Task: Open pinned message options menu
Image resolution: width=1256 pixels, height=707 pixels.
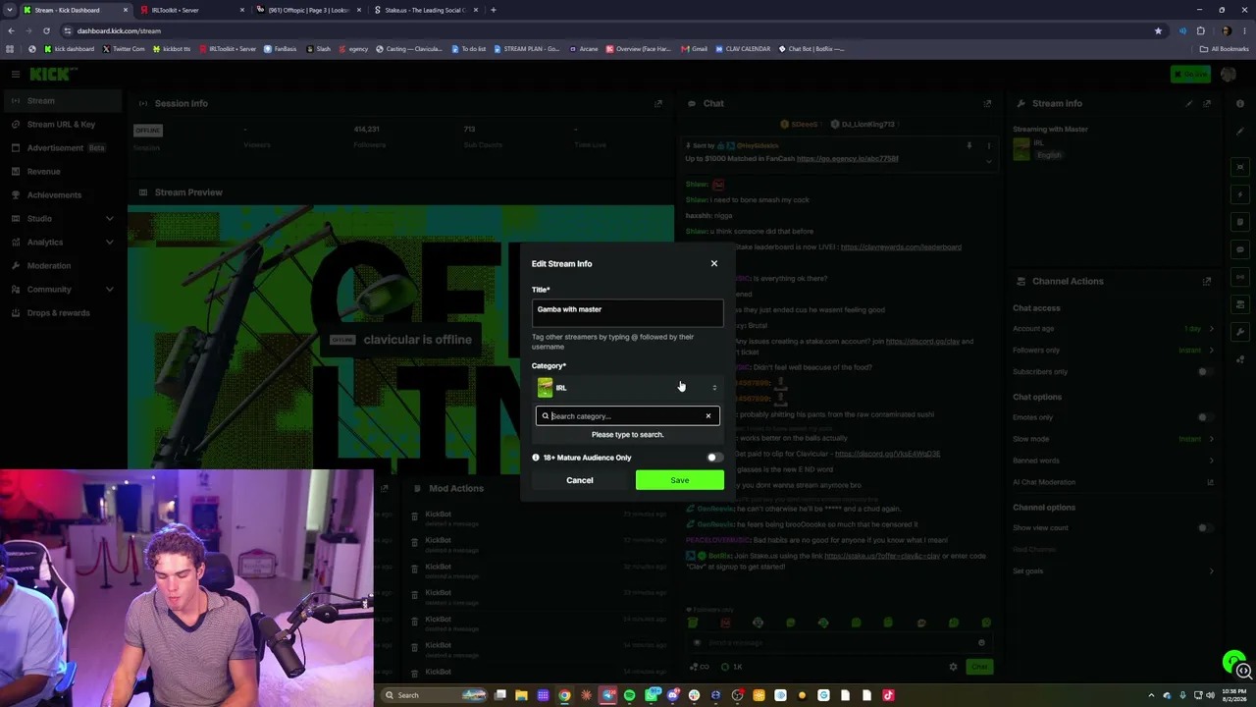Action: coord(988,145)
